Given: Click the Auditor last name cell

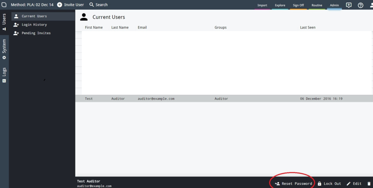Looking at the screenshot, I should [x=118, y=99].
